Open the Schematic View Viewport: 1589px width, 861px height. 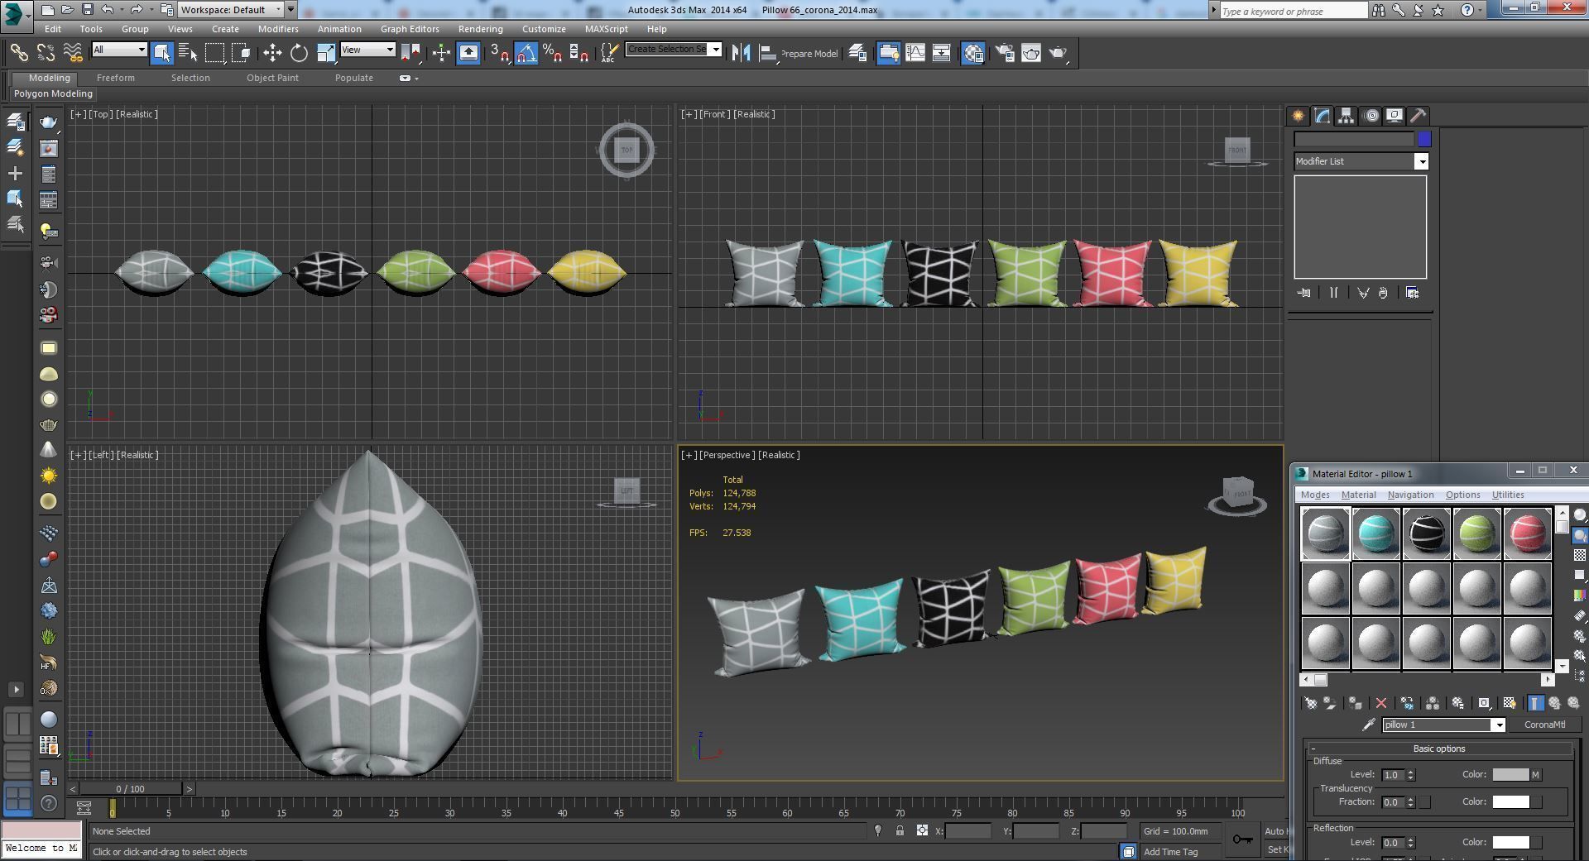(x=942, y=53)
